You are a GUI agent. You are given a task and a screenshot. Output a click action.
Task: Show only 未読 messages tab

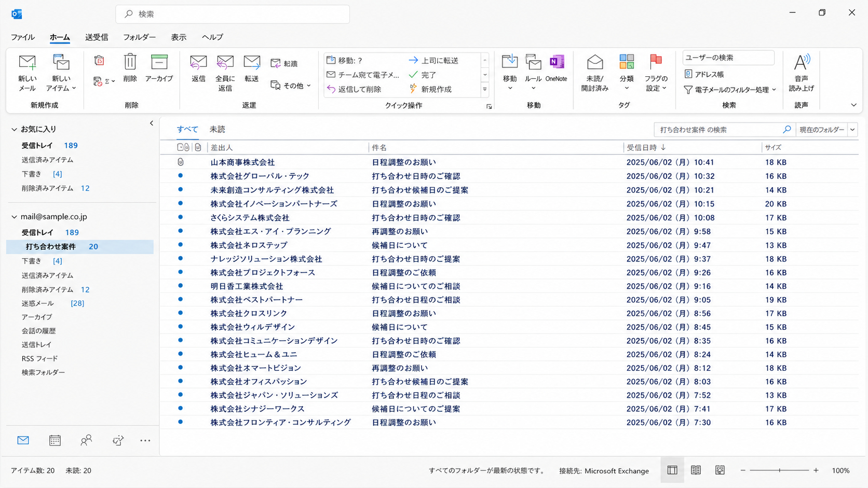[x=217, y=129]
